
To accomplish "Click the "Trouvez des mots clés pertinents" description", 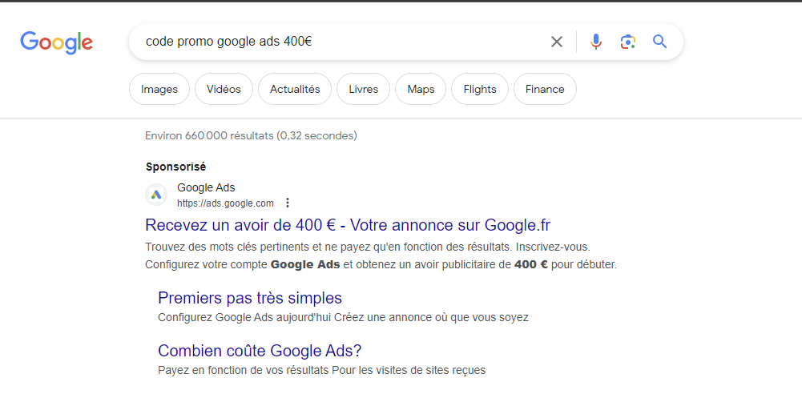I will [x=368, y=247].
